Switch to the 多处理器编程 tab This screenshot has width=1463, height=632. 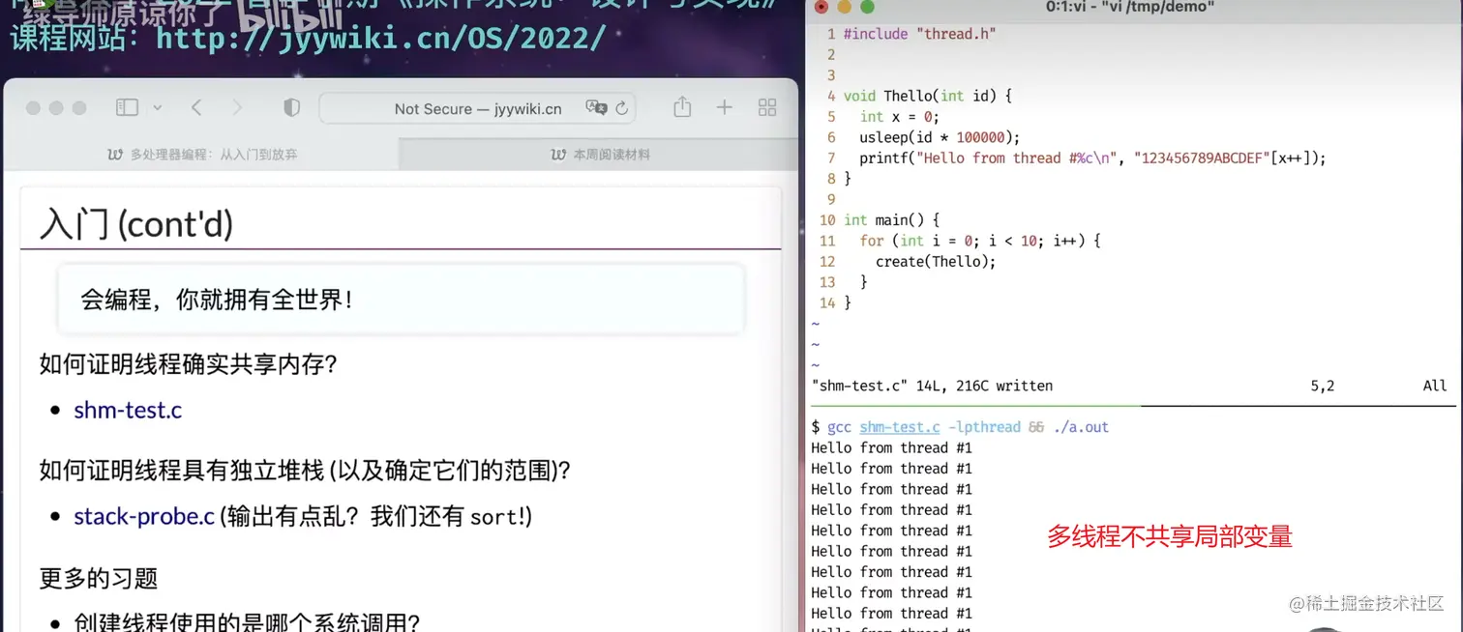coord(201,154)
